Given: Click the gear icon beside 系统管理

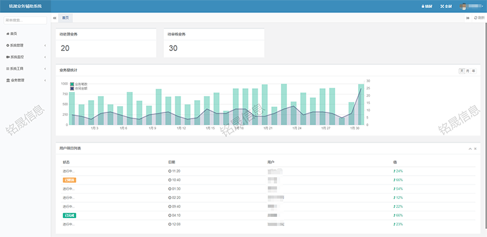Looking at the screenshot, I should click(8, 45).
